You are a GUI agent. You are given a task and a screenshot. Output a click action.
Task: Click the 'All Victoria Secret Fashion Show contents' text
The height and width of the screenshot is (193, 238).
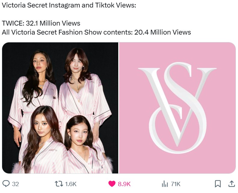(x=67, y=32)
